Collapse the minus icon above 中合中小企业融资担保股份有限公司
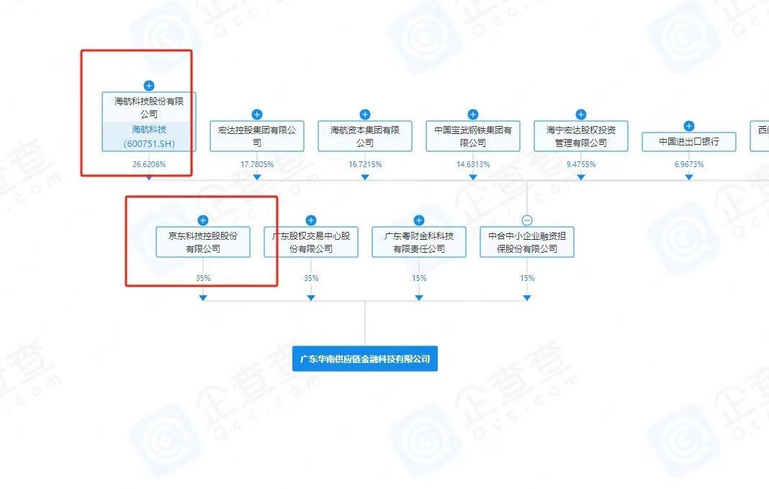The height and width of the screenshot is (489, 769). [527, 220]
